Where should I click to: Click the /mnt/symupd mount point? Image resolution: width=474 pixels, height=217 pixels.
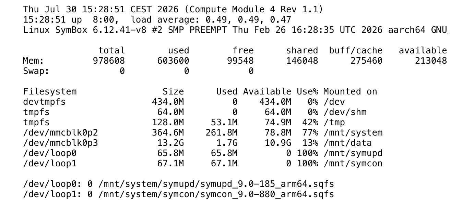(x=353, y=153)
